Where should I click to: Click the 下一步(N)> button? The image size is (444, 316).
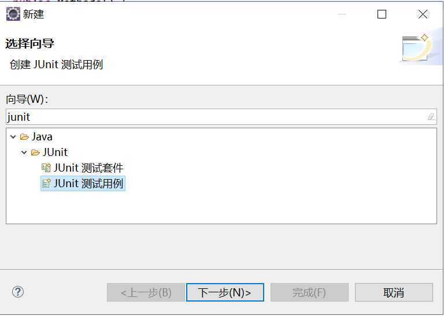(225, 292)
